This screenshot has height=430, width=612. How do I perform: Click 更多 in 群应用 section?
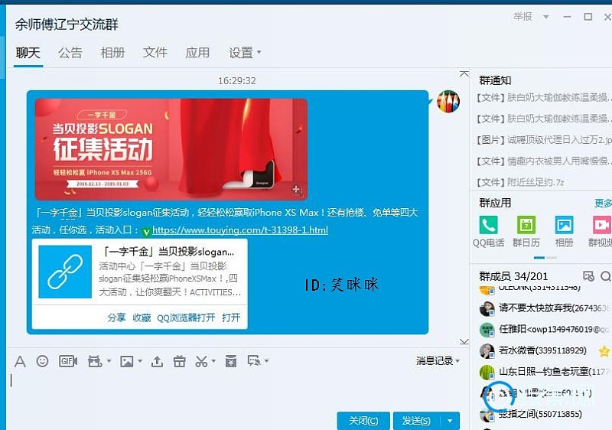[603, 204]
